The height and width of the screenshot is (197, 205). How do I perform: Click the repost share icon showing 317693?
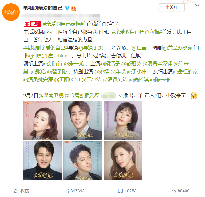(66, 191)
